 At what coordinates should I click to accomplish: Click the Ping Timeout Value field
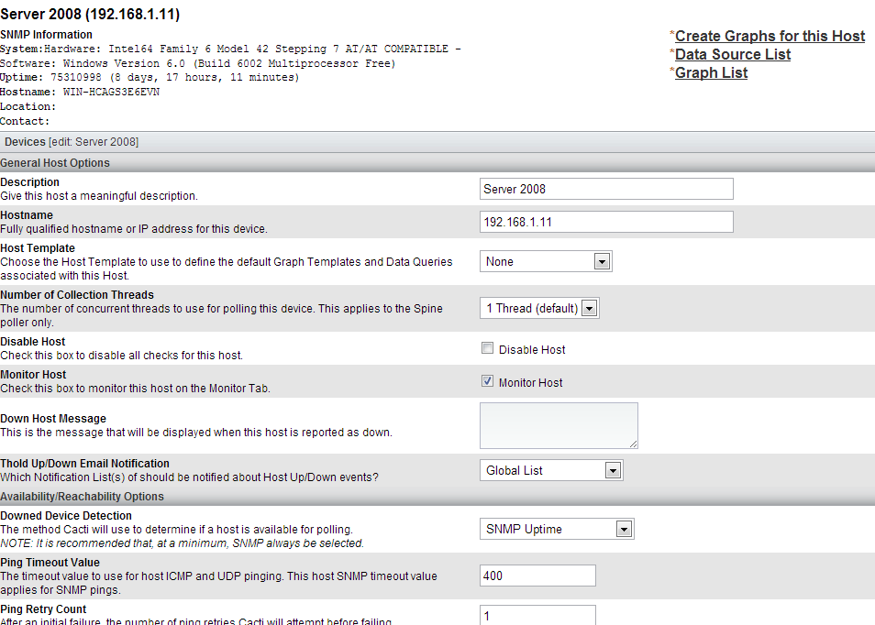point(537,576)
